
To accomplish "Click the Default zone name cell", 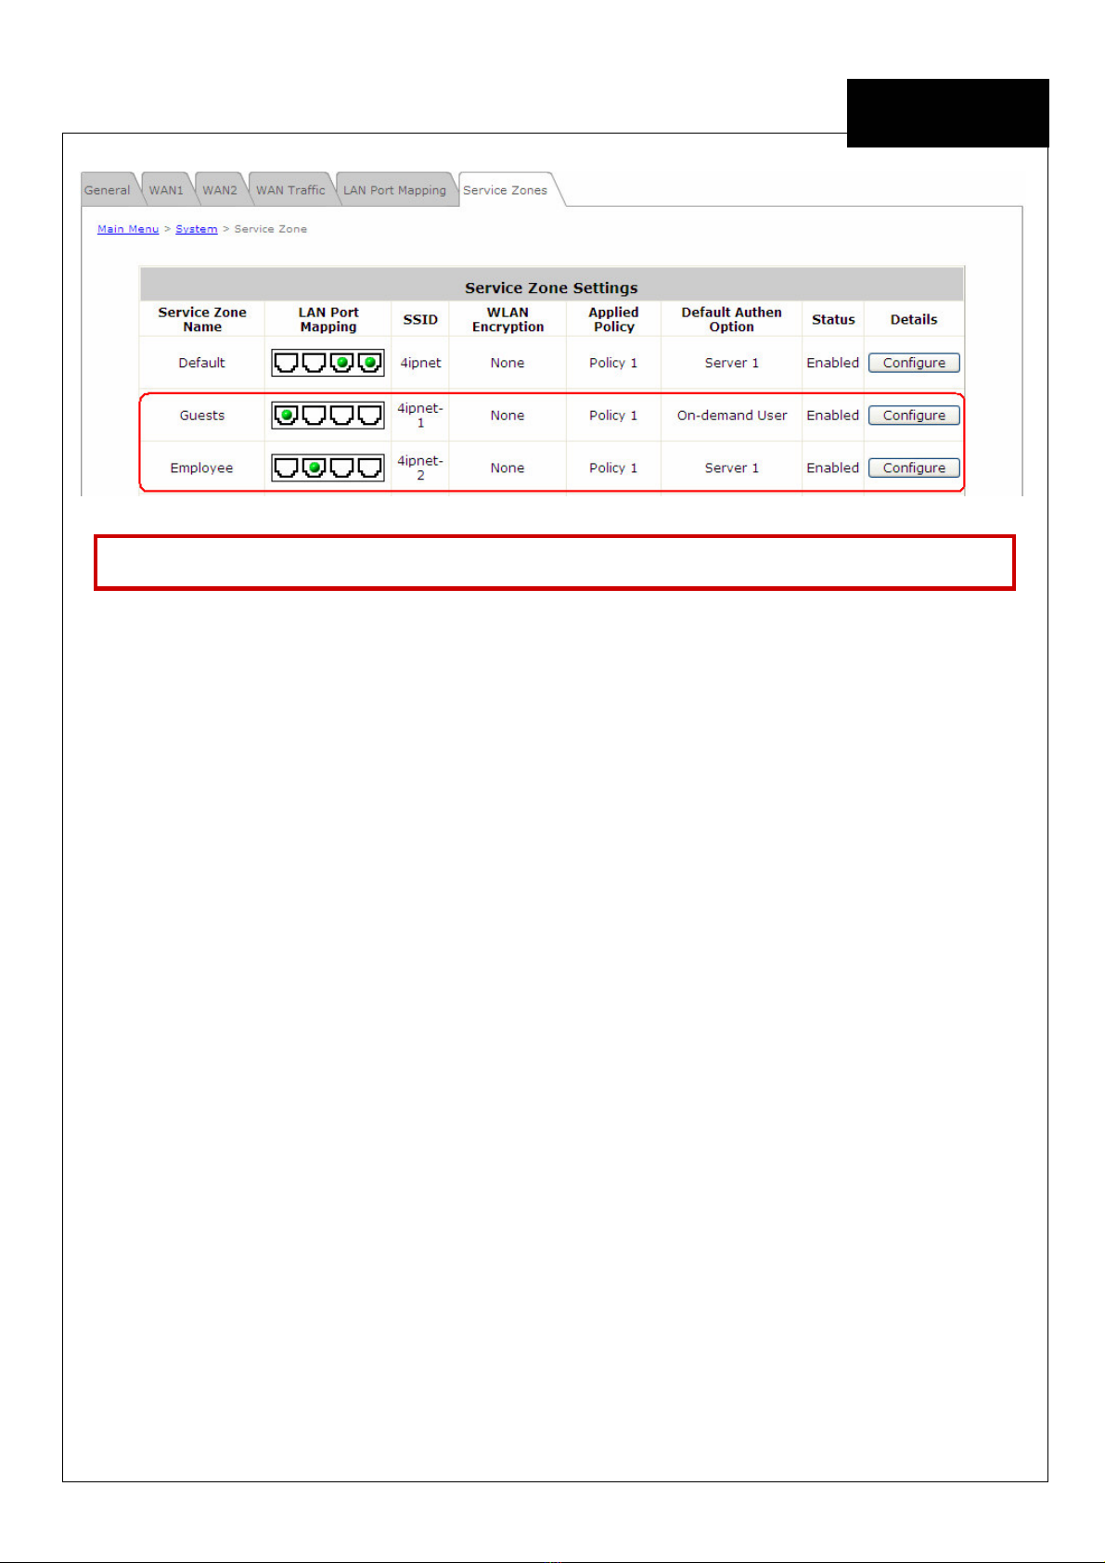I will 202,363.
